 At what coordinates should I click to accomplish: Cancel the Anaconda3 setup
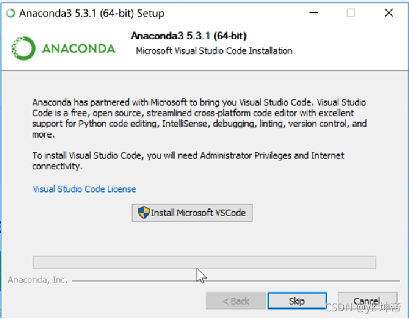click(x=368, y=301)
